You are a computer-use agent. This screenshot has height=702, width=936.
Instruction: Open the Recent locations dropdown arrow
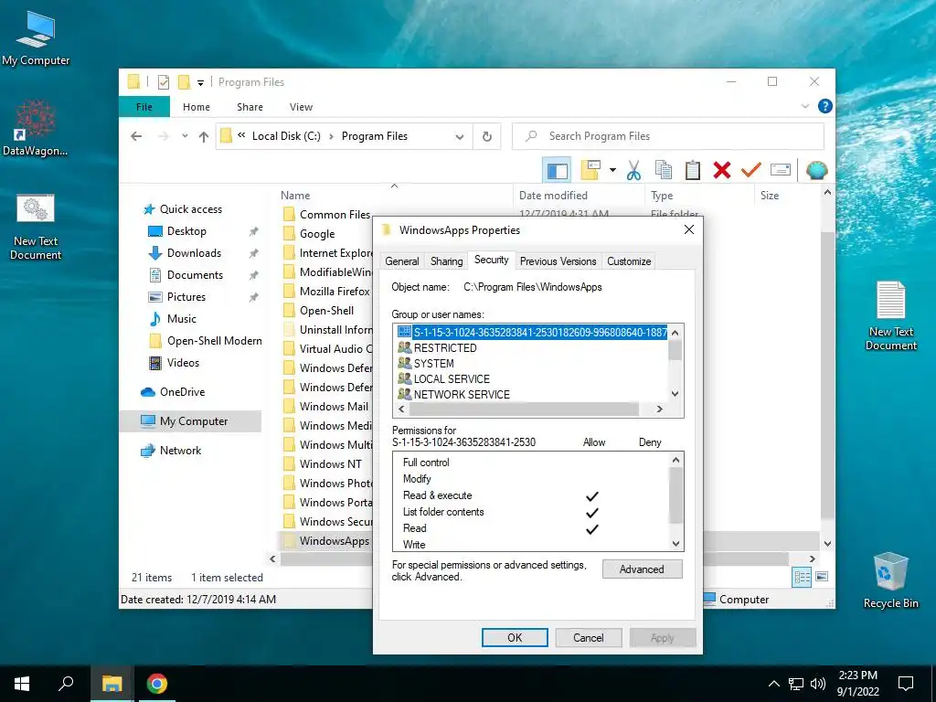185,136
